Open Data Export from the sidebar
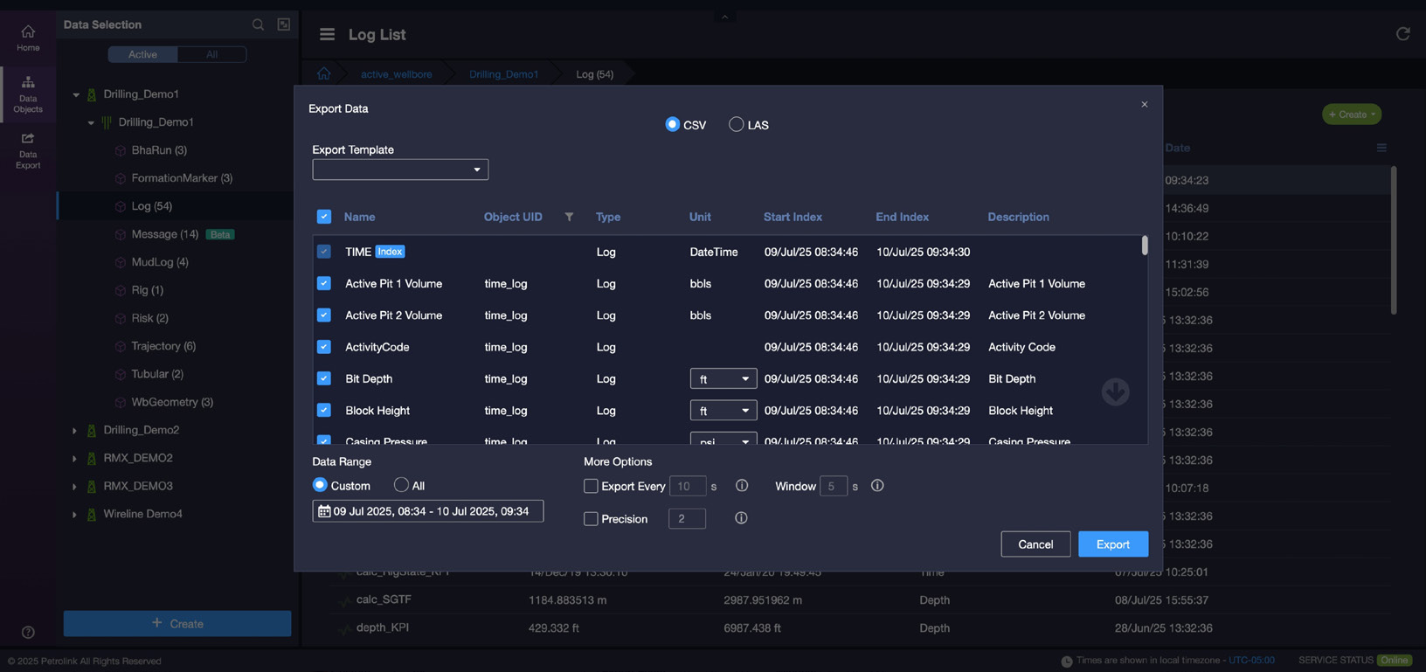The height and width of the screenshot is (672, 1426). point(28,150)
